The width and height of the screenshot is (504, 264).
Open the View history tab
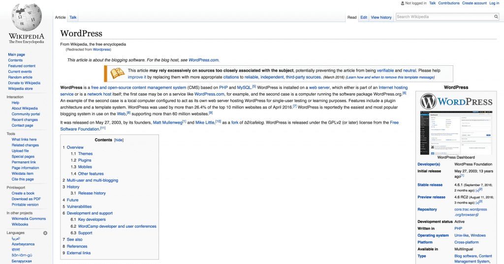(x=381, y=17)
